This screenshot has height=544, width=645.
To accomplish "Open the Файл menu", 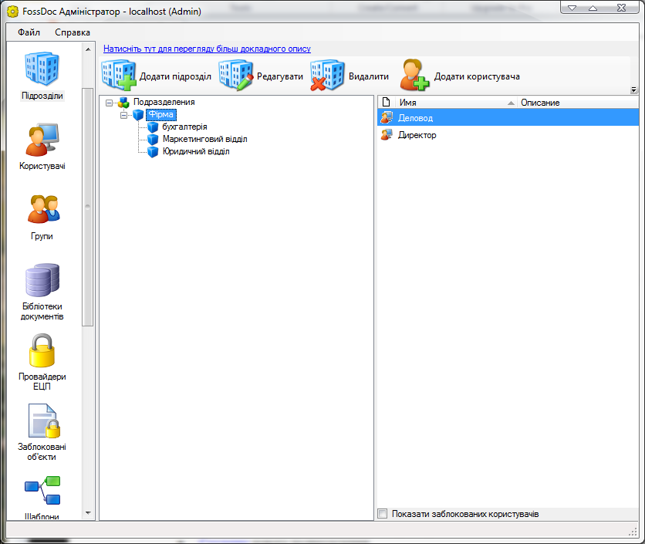I will point(29,32).
